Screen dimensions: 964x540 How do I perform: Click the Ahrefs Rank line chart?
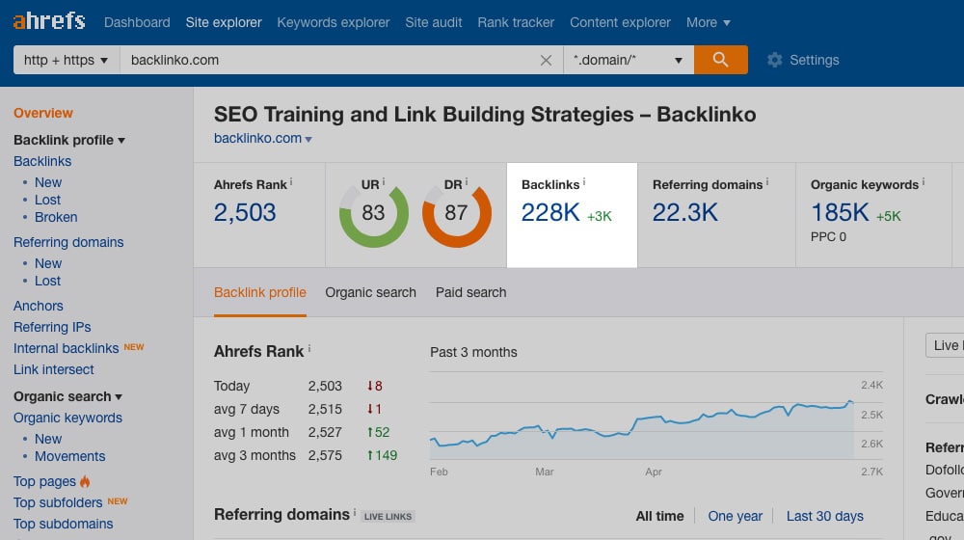pyautogui.click(x=642, y=429)
